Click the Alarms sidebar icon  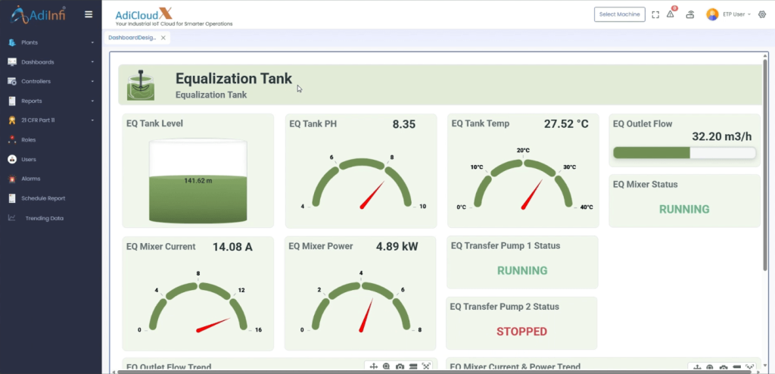pos(12,179)
